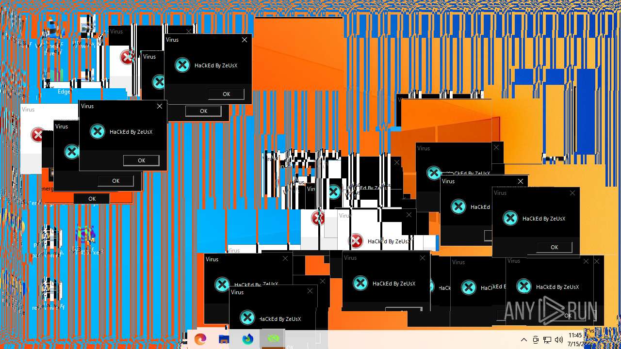Launch Firefox from the taskbar
This screenshot has width=621, height=349.
click(248, 339)
